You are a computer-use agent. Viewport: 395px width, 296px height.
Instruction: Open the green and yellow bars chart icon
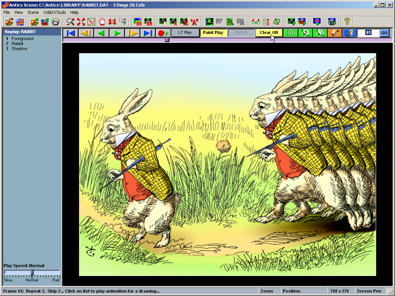click(x=209, y=22)
